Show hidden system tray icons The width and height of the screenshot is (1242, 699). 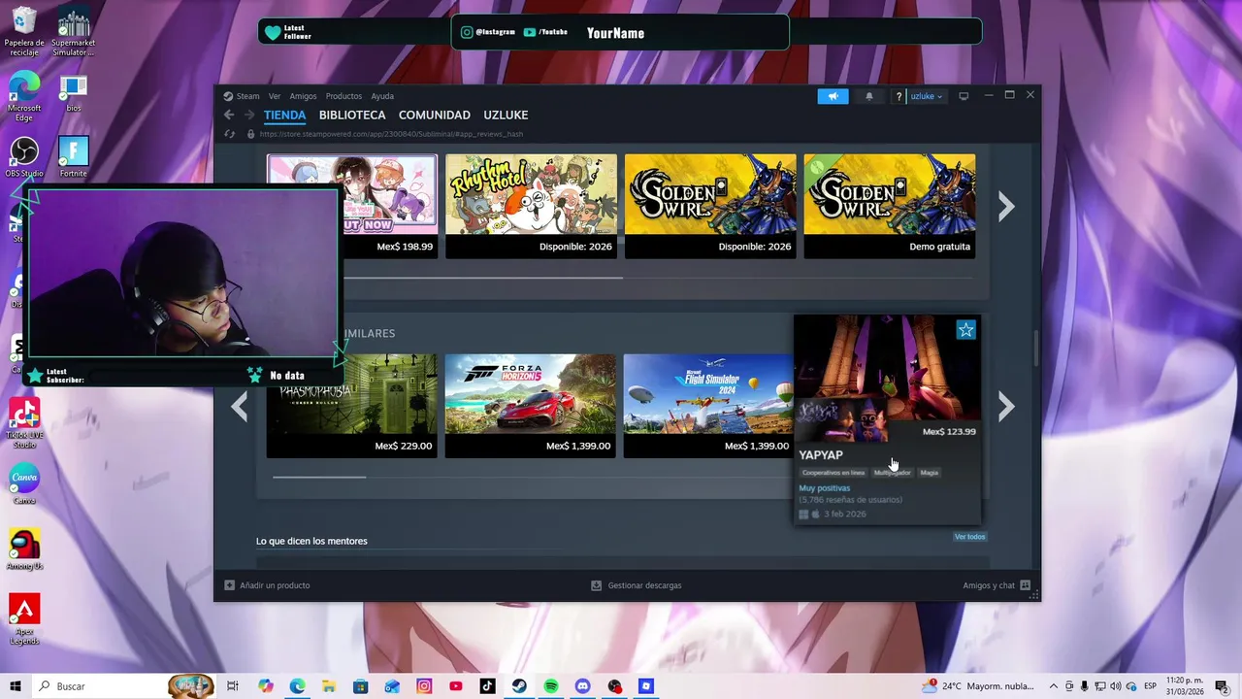[x=1054, y=686]
